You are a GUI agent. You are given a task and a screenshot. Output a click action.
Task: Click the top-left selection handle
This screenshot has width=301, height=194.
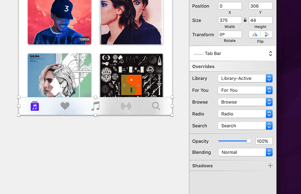[19, 97]
